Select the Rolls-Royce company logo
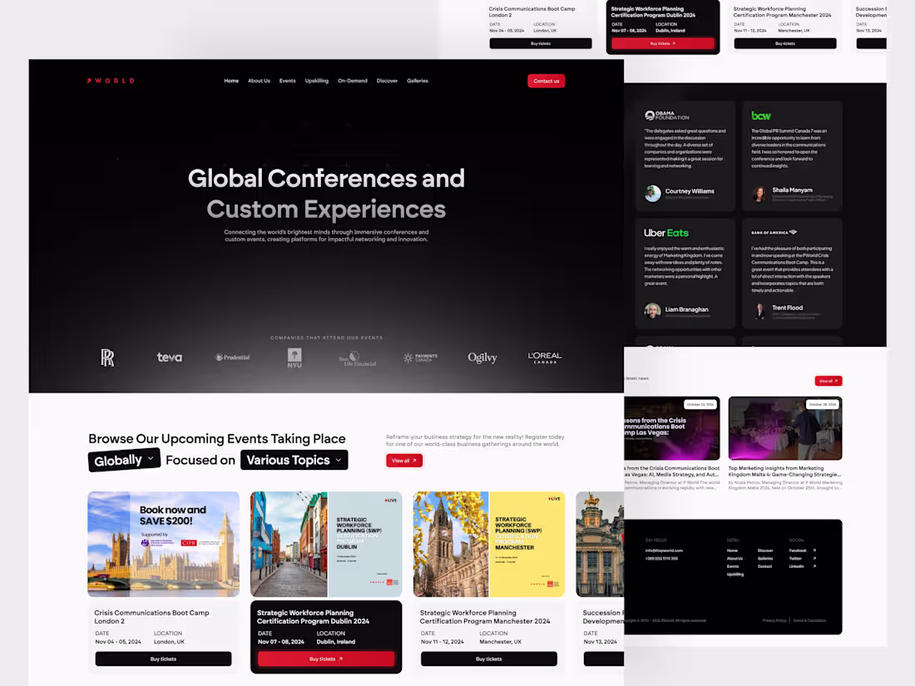This screenshot has width=915, height=686. coord(107,357)
